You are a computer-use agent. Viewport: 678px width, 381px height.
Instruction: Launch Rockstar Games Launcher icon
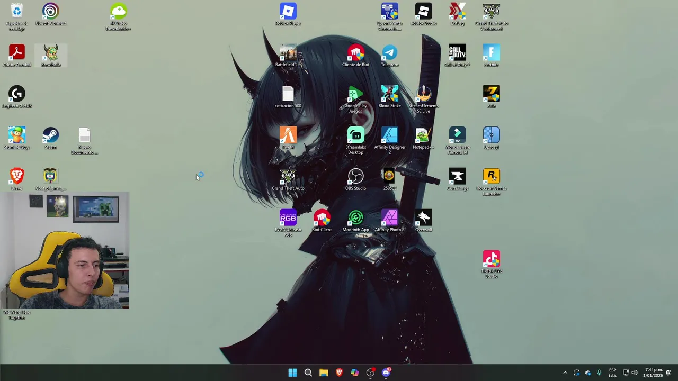[492, 182]
